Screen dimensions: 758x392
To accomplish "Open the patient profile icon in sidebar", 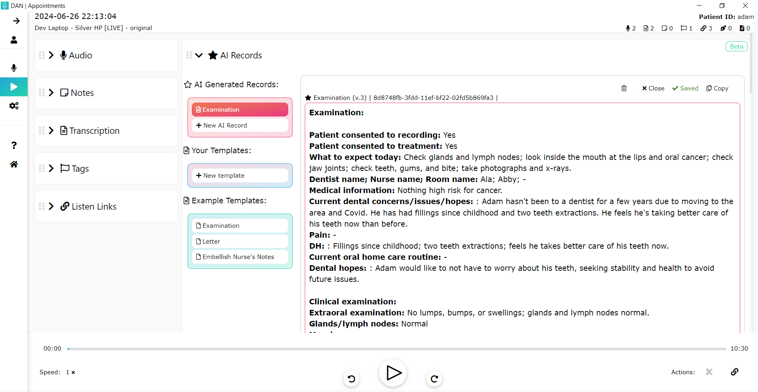I will [x=14, y=40].
